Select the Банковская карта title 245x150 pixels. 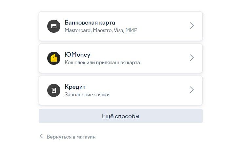coord(90,23)
